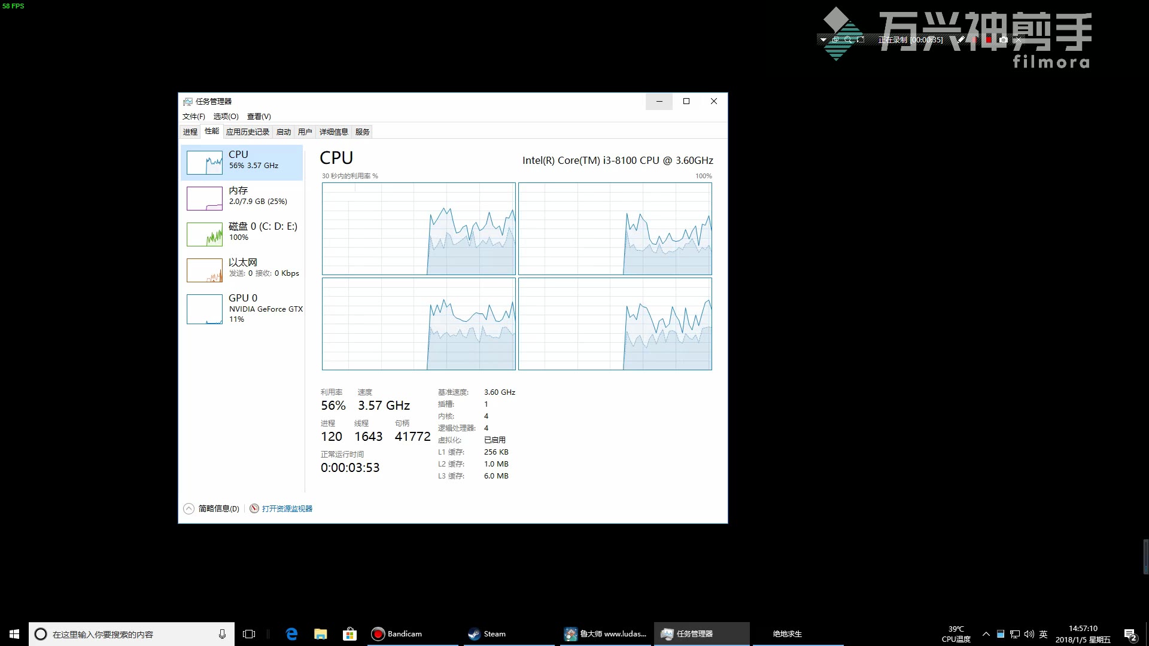This screenshot has height=646, width=1149.
Task: Pause the recording with pause button
Action: (975, 39)
